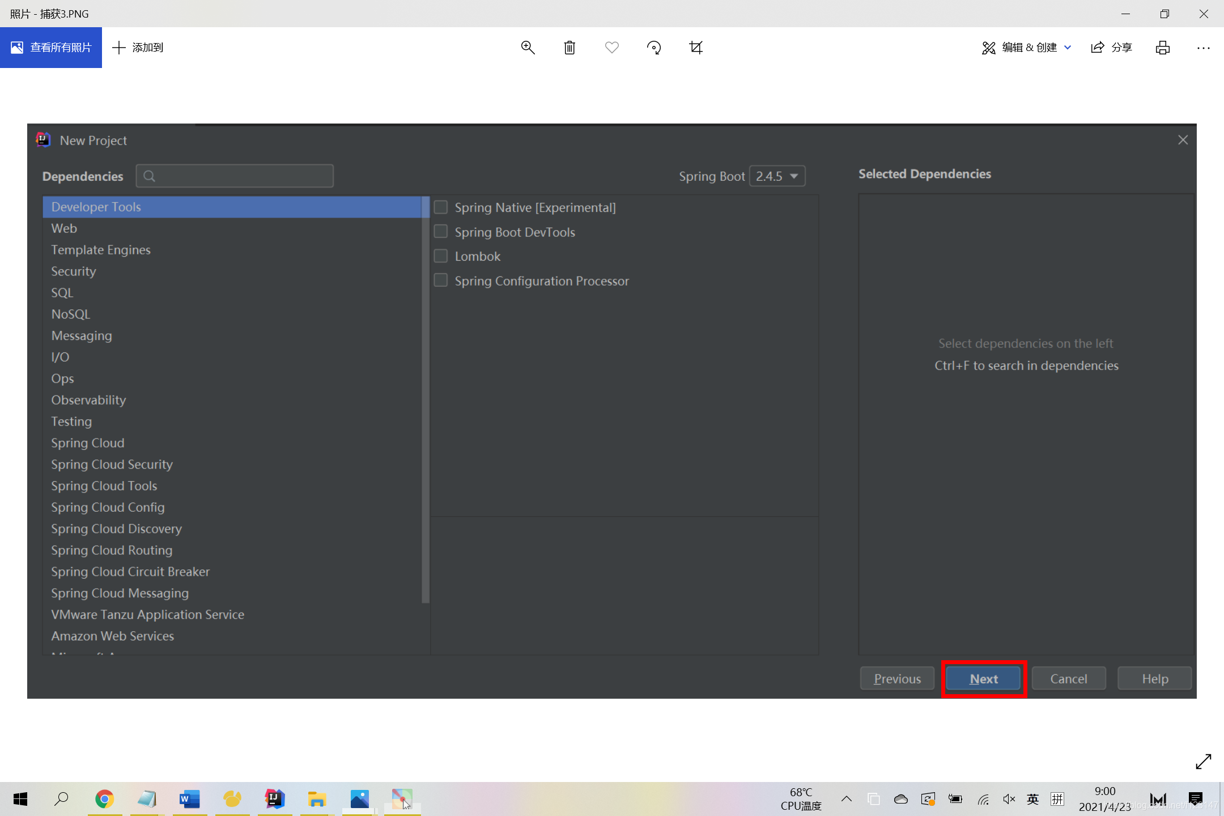The height and width of the screenshot is (816, 1224).
Task: Click the Next button
Action: (983, 678)
